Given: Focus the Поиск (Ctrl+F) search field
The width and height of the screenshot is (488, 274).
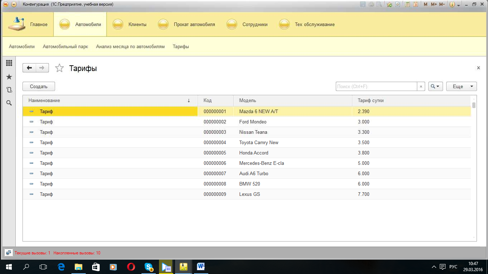Looking at the screenshot, I should click(376, 86).
